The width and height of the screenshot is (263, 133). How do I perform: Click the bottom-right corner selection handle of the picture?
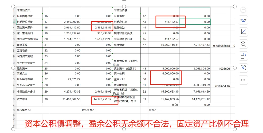(x=235, y=129)
